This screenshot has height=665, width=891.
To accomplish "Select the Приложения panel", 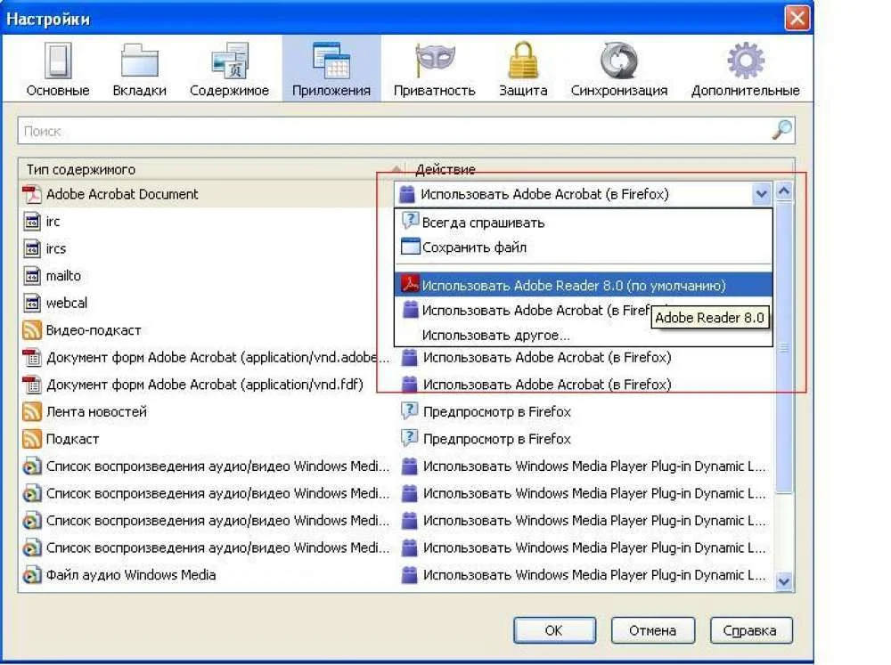I will click(331, 69).
